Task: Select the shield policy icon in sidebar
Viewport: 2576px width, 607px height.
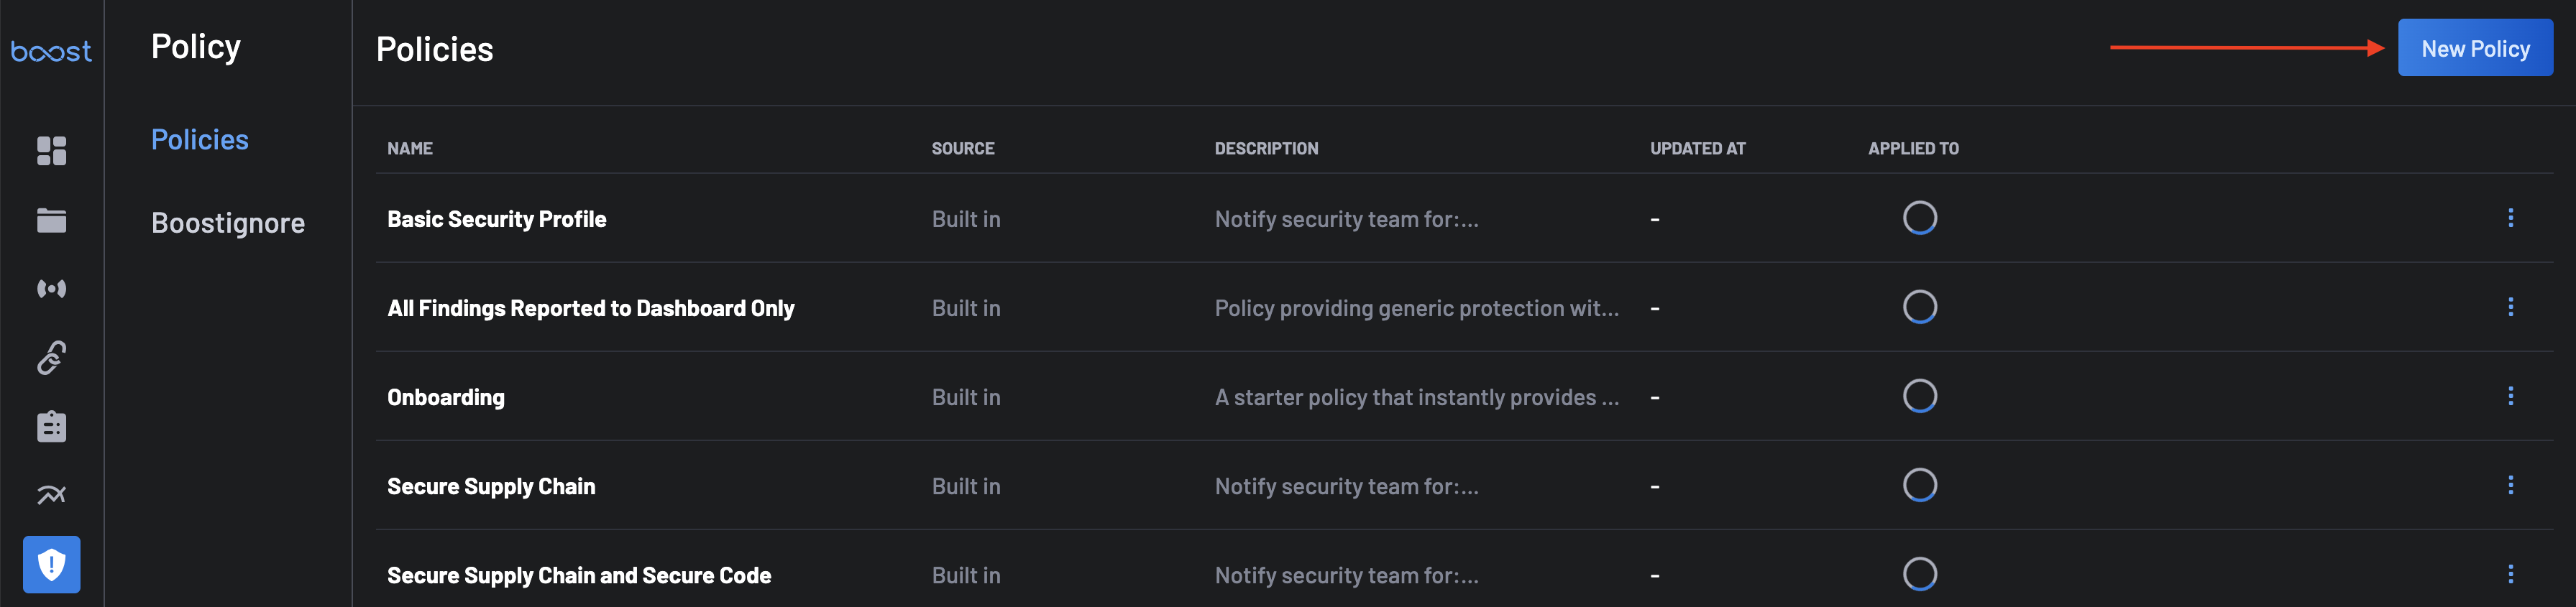Action: [x=51, y=564]
